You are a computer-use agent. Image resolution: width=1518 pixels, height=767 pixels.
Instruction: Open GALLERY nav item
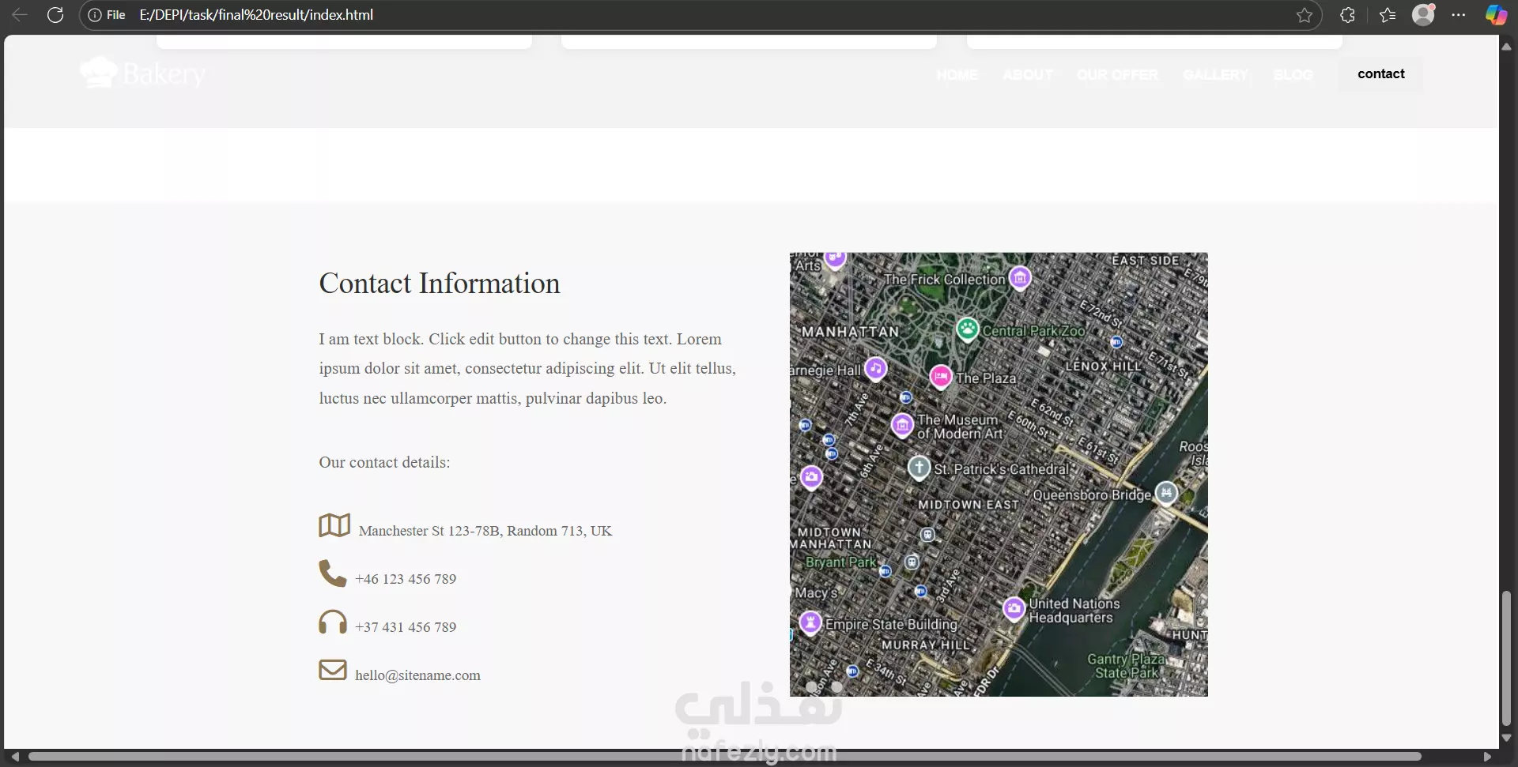click(x=1215, y=75)
